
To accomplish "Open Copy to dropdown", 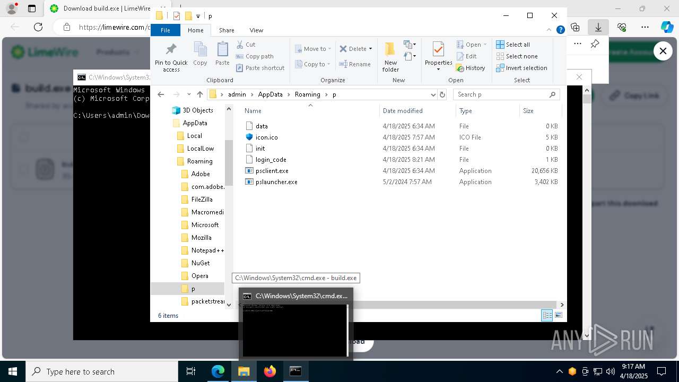I will (x=313, y=64).
